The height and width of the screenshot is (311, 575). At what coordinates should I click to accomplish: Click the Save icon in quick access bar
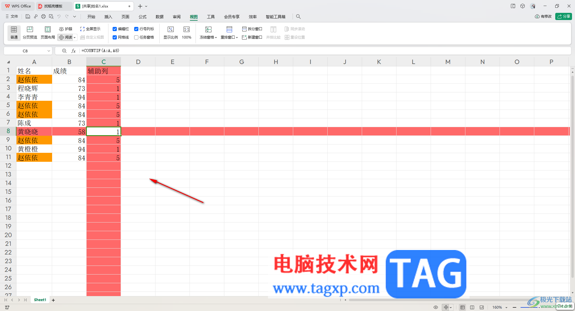(28, 17)
